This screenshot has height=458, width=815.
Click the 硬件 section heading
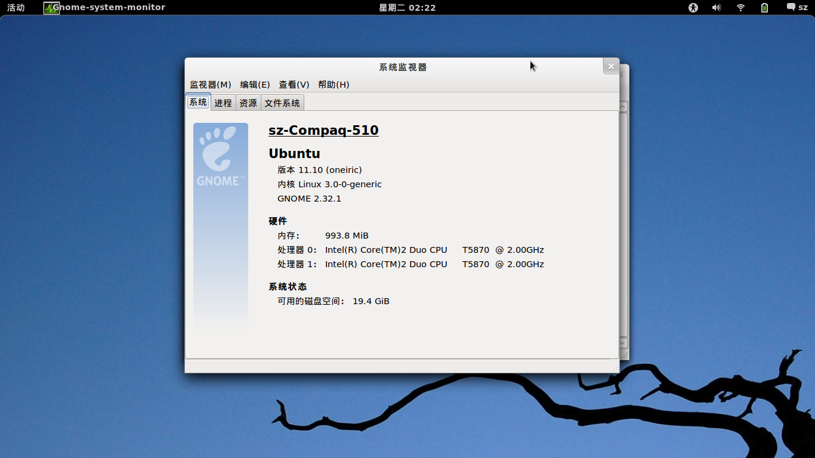tap(278, 221)
